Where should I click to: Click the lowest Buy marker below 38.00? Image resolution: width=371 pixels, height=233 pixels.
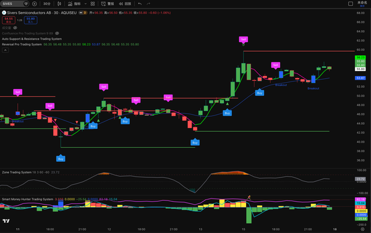pyautogui.click(x=61, y=158)
